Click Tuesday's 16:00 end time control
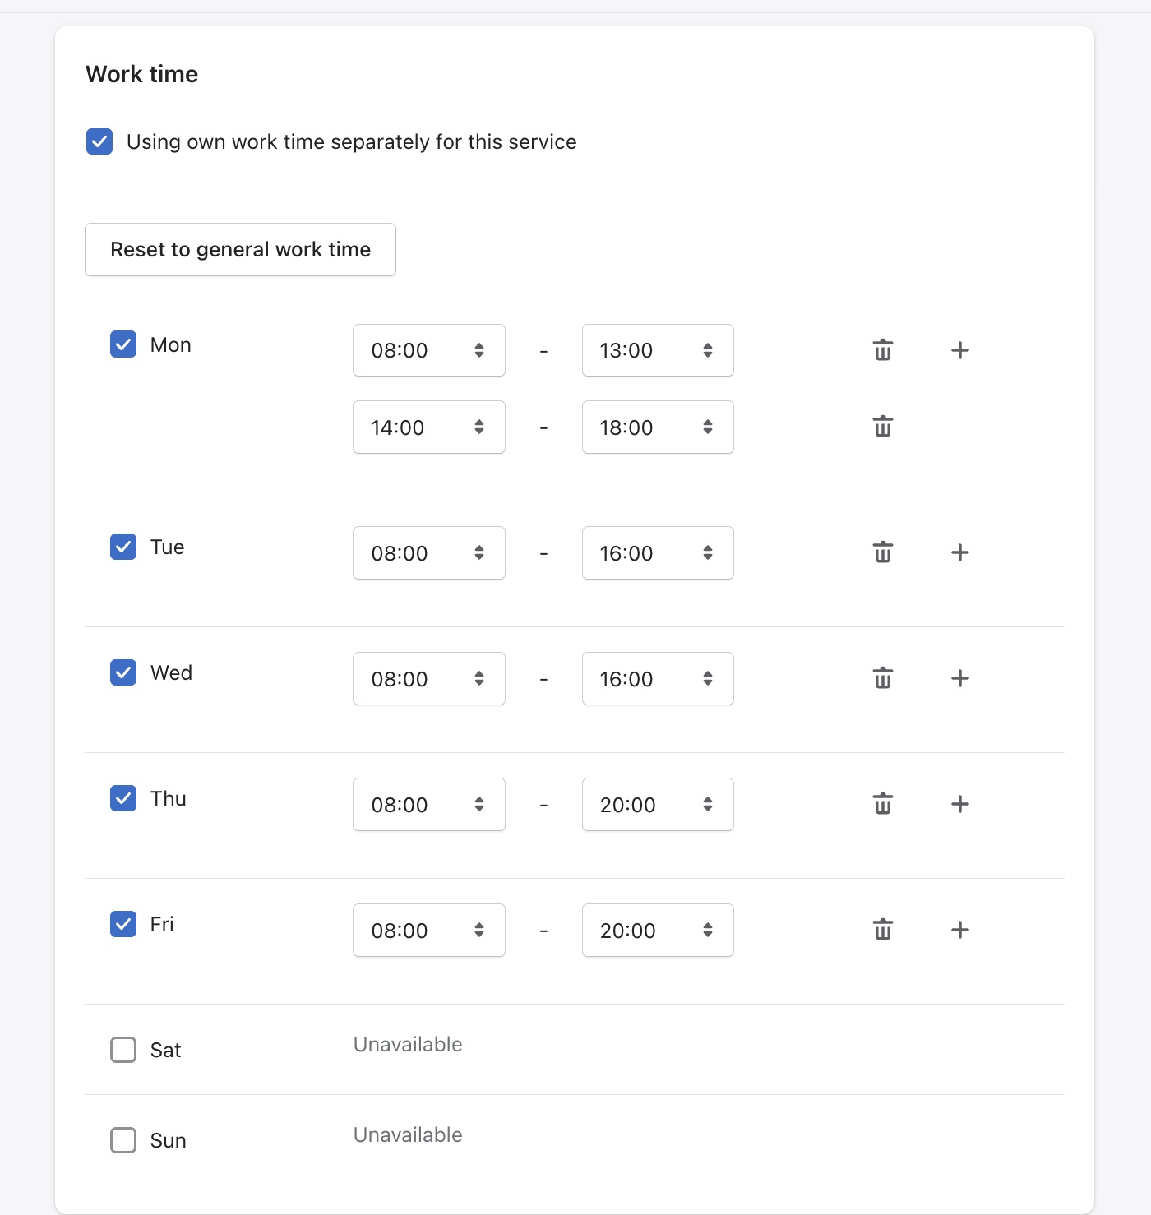 coord(657,552)
